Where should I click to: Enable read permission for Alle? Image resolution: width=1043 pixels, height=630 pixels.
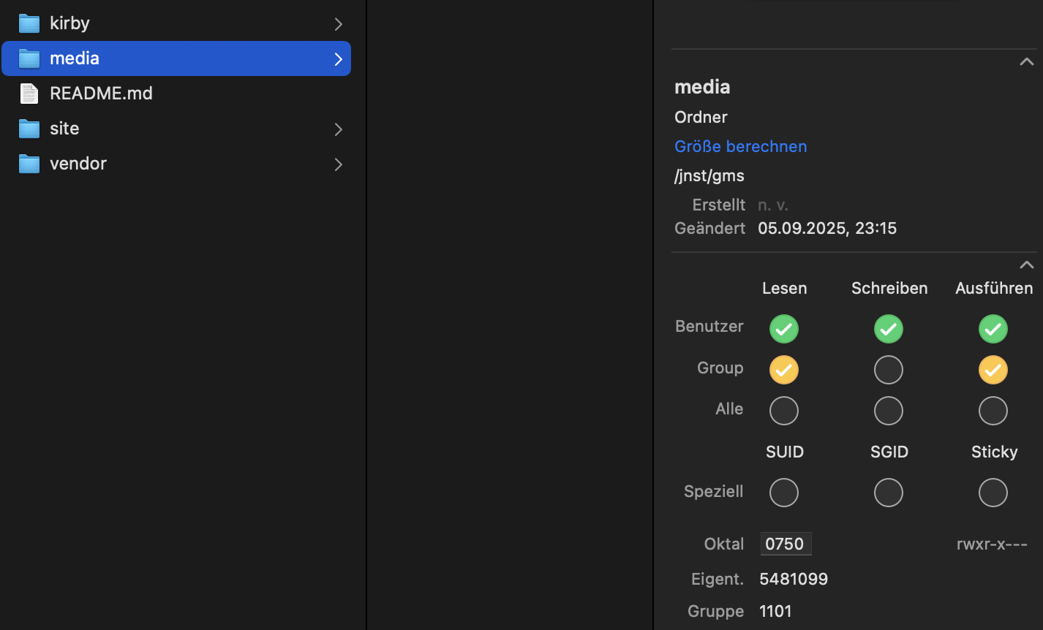tap(784, 411)
